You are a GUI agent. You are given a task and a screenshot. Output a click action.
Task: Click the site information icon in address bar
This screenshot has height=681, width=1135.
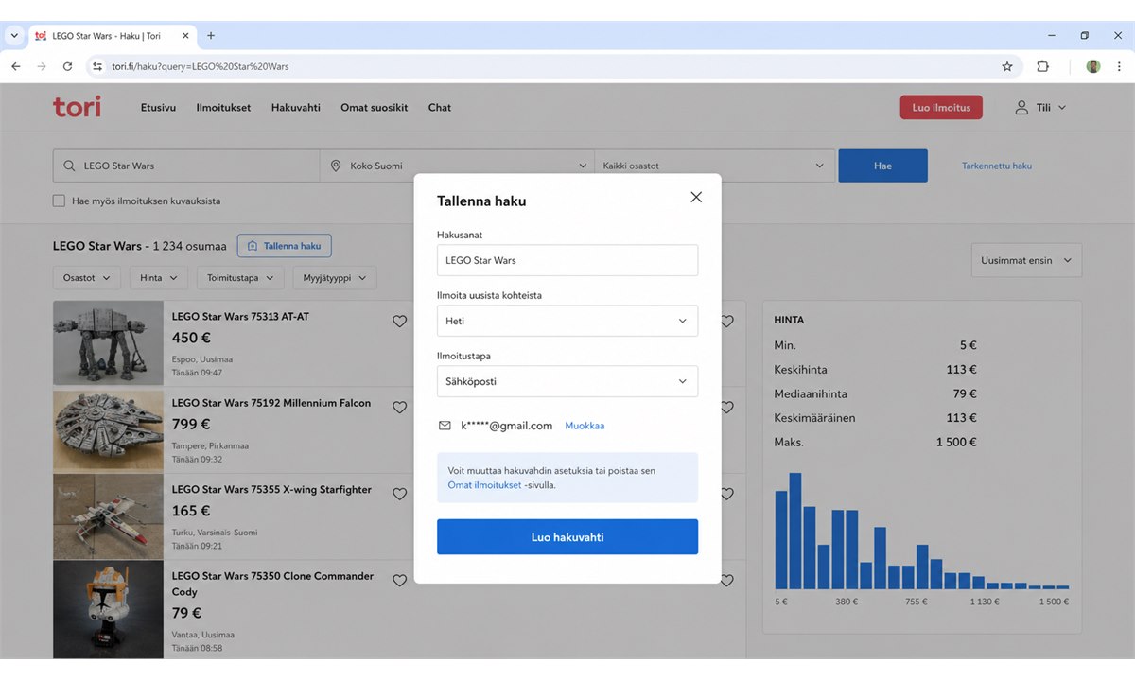(x=96, y=66)
